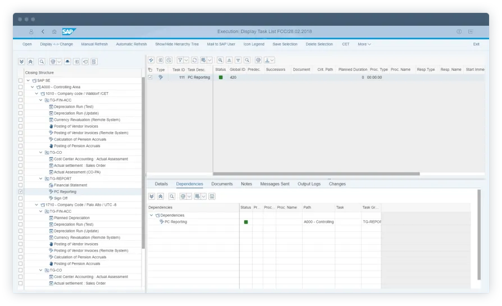The width and height of the screenshot is (502, 306).
Task: Click the user profile icon in header
Action: tap(31, 32)
